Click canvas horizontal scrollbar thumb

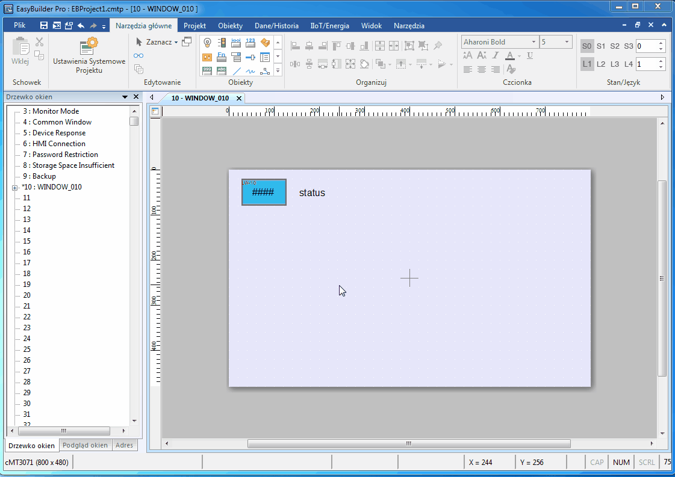[x=409, y=443]
